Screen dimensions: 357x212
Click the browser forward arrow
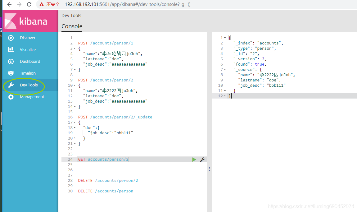pos(19,4)
